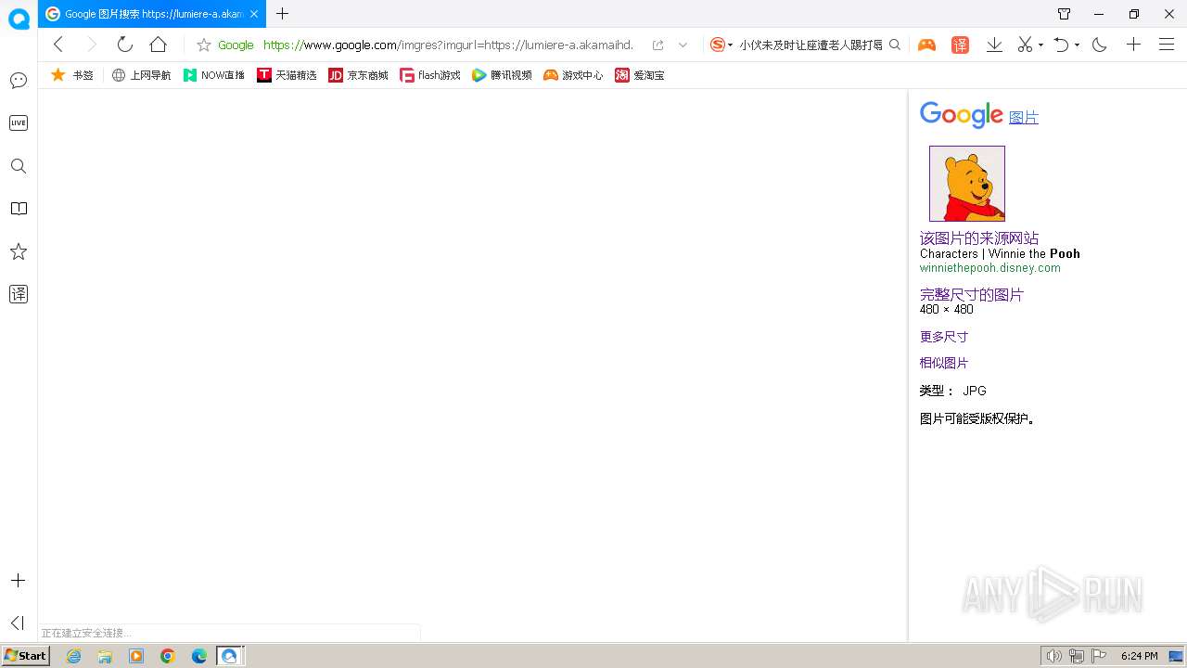
Task: Open 完整尺寸的图片 link
Action: tap(972, 295)
